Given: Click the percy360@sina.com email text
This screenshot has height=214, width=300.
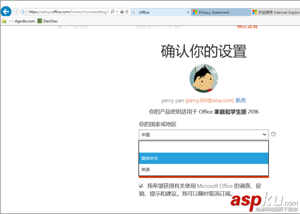Looking at the screenshot, I should (210, 100).
